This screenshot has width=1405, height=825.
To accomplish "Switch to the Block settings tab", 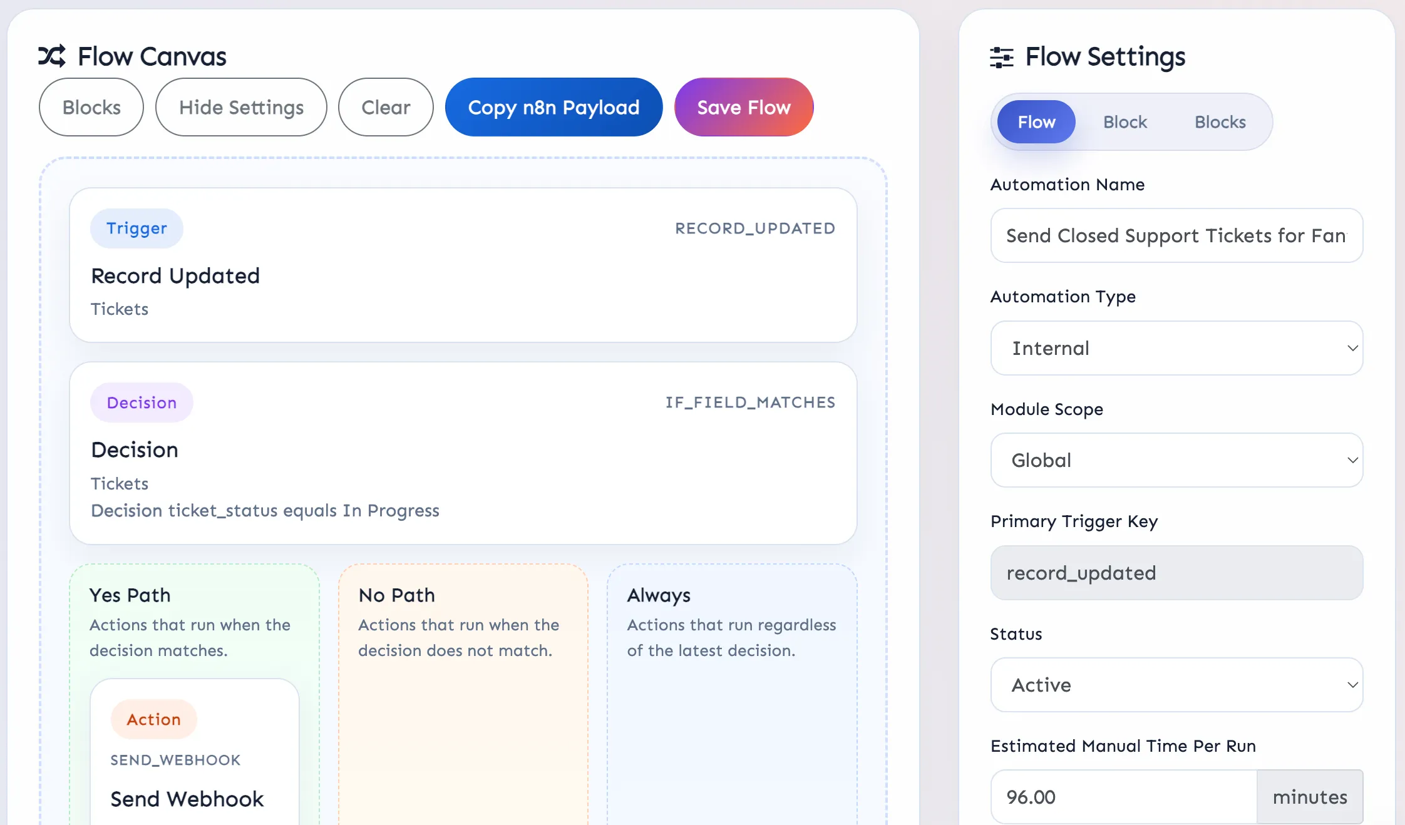I will (1125, 122).
